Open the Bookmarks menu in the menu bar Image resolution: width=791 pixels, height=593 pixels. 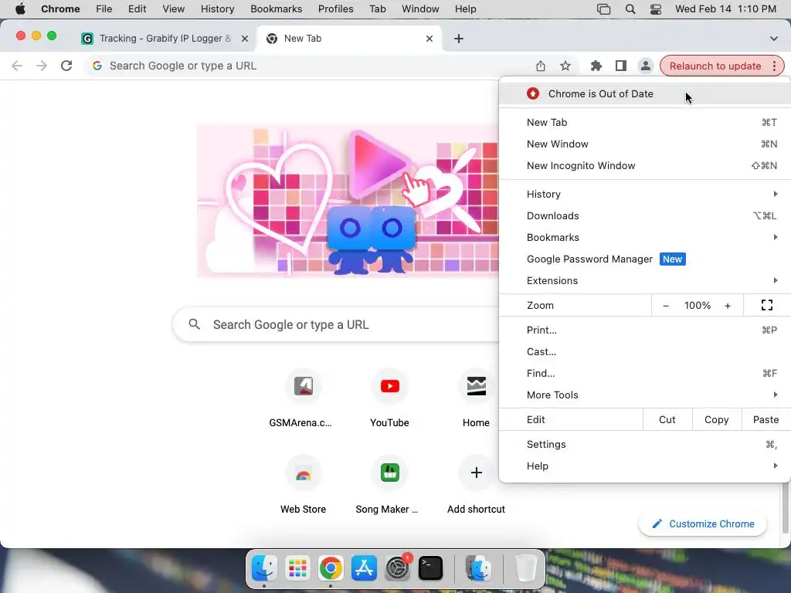tap(276, 9)
